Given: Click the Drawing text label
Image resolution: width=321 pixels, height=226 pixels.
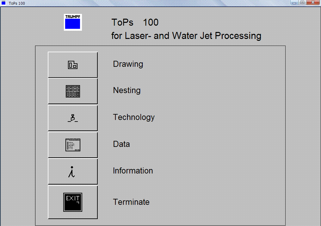Looking at the screenshot, I should click(128, 64).
